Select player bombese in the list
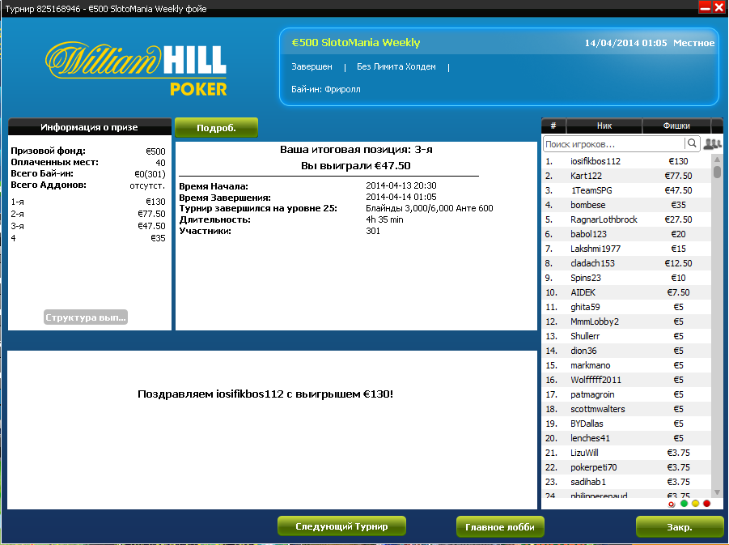The image size is (729, 545). point(627,205)
